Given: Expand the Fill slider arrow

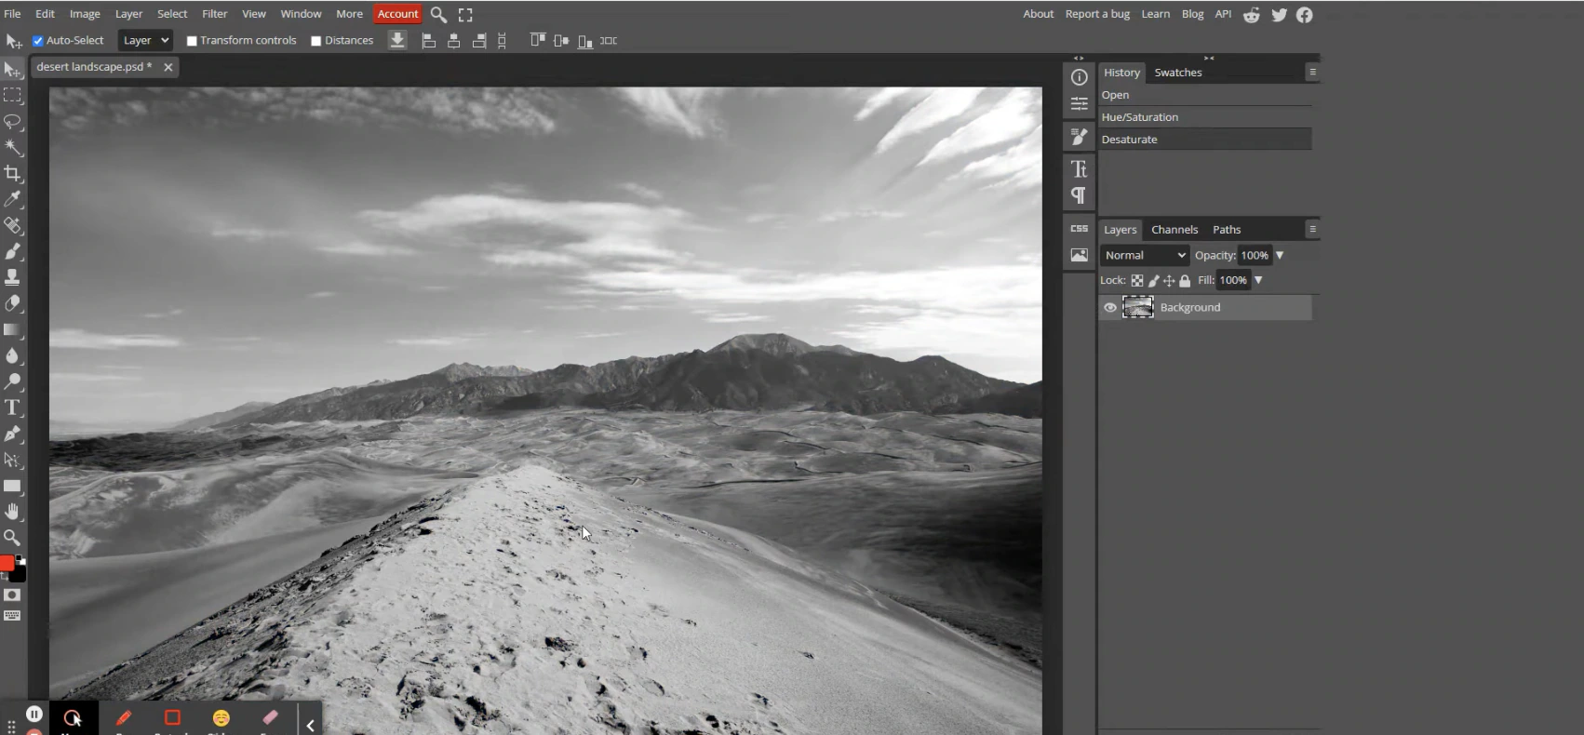Looking at the screenshot, I should [x=1258, y=280].
